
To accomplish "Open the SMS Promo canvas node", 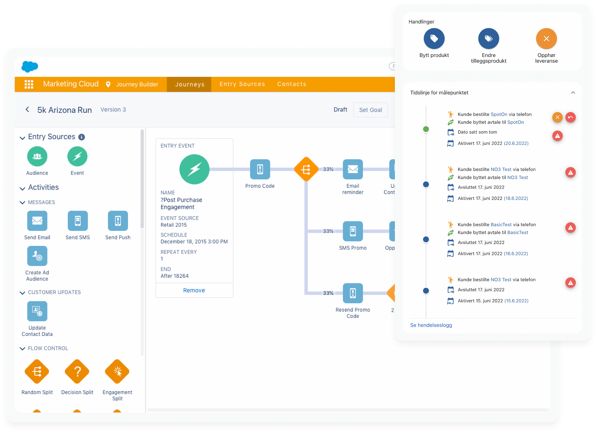I will [x=353, y=231].
